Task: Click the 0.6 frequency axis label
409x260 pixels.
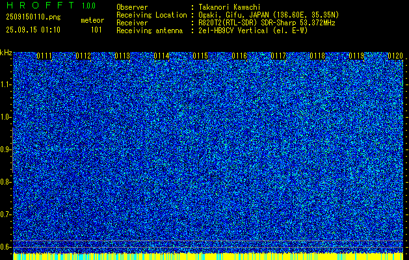Action: pos(5,247)
